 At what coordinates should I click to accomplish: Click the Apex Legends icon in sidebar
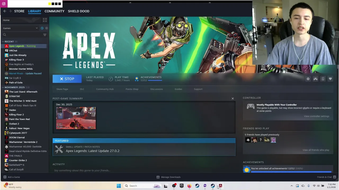coord(6,46)
